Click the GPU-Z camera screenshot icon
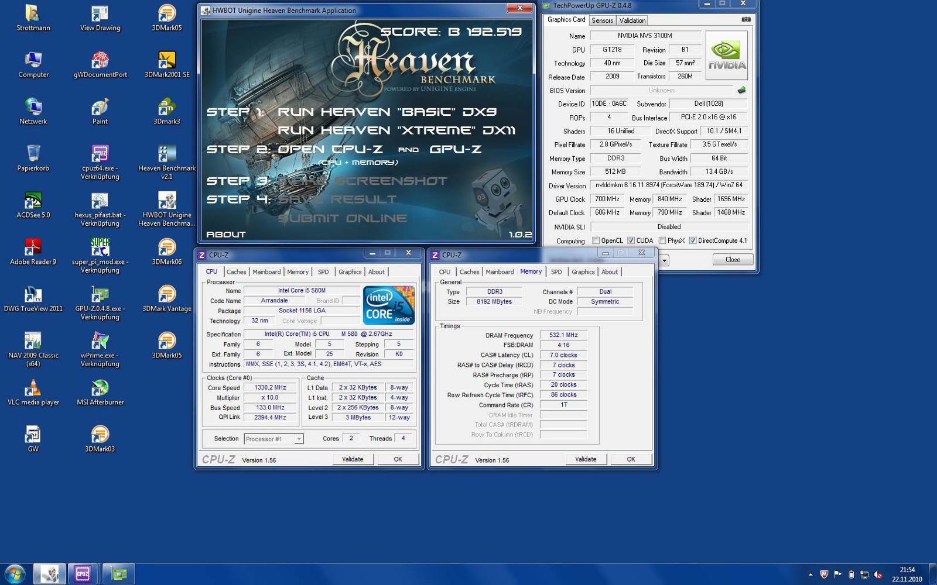This screenshot has width=937, height=585. pos(746,19)
